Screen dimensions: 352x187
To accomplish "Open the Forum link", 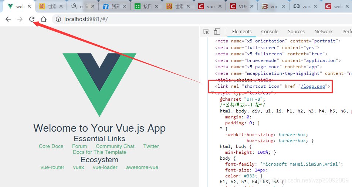I will 79,146.
